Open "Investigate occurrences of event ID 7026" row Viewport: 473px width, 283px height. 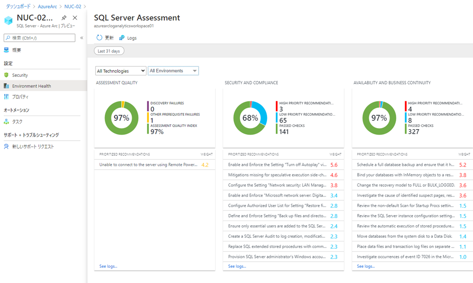point(412,257)
